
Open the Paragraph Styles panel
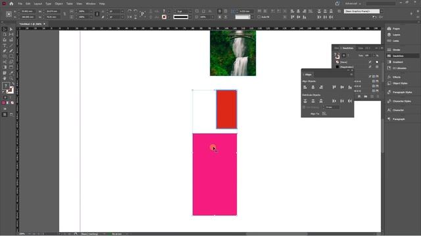(x=403, y=92)
